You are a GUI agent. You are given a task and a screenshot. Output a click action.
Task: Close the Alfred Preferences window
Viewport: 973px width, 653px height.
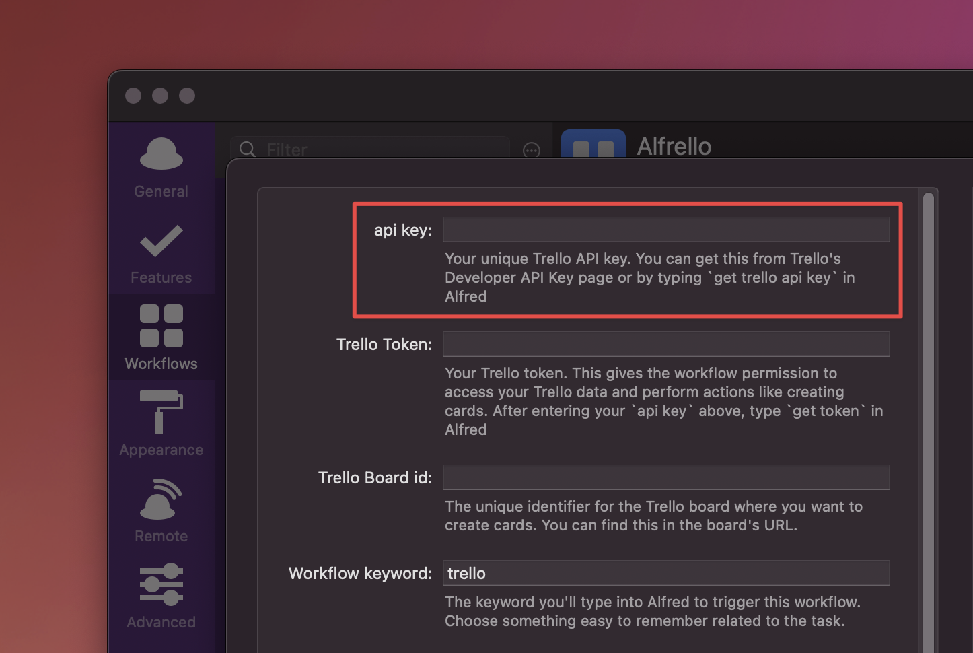pyautogui.click(x=133, y=96)
